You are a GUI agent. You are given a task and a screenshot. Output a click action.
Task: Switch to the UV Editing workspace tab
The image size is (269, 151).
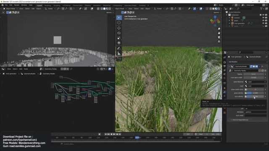coord(66,5)
